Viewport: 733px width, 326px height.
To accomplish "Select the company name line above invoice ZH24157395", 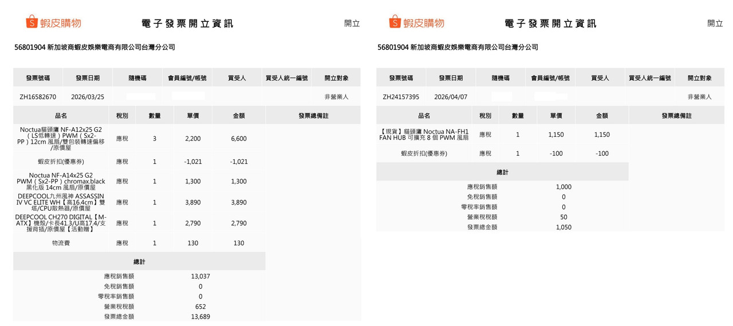I will tap(458, 47).
